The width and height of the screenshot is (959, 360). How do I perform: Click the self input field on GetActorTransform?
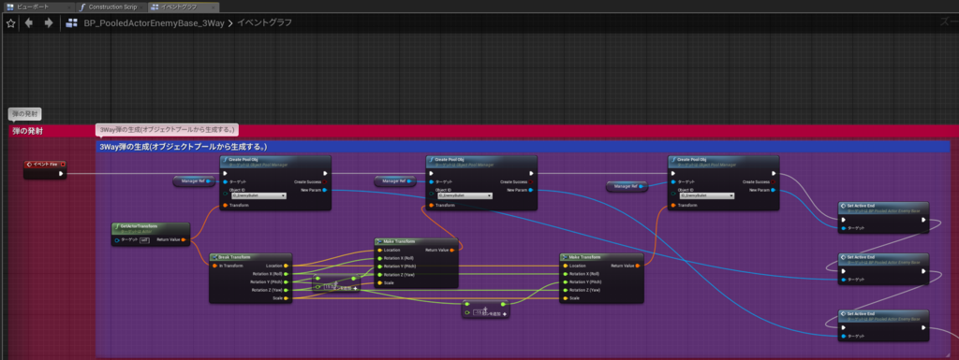144,239
